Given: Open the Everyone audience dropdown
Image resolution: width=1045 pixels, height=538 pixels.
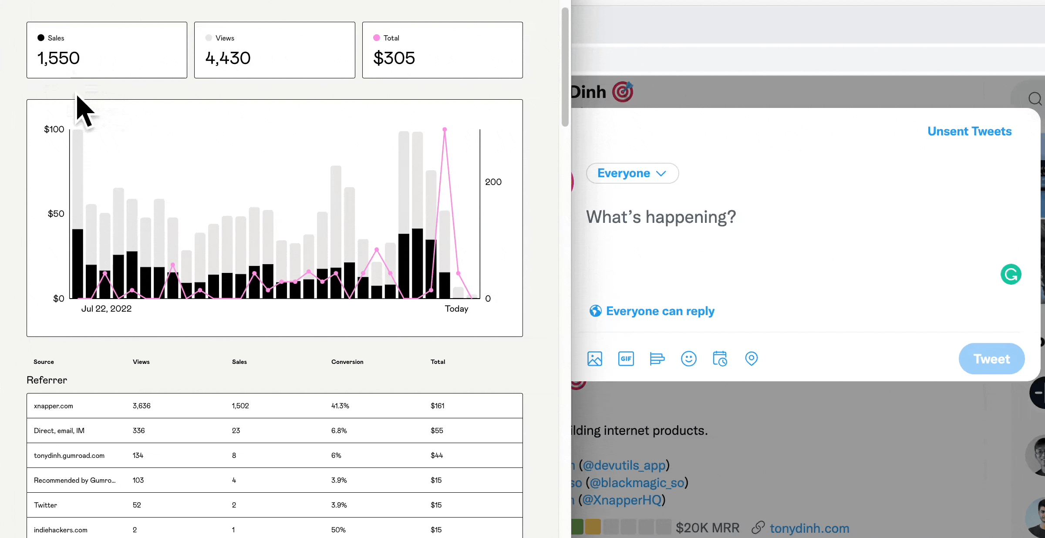Looking at the screenshot, I should click(632, 173).
